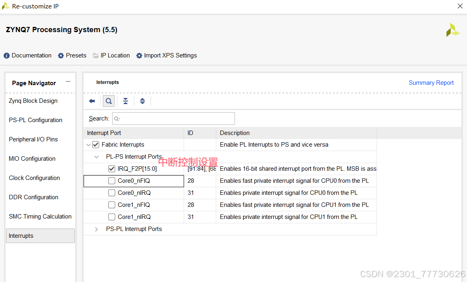The image size is (467, 282).
Task: Focus the Search input field
Action: (174, 119)
